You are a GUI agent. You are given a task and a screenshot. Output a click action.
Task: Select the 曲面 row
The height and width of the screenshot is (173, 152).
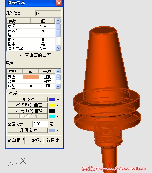pyautogui.click(x=31, y=40)
